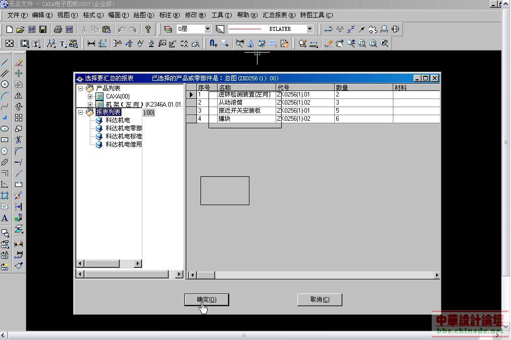
Task: Select the Text tool (letter A)
Action: (x=5, y=218)
